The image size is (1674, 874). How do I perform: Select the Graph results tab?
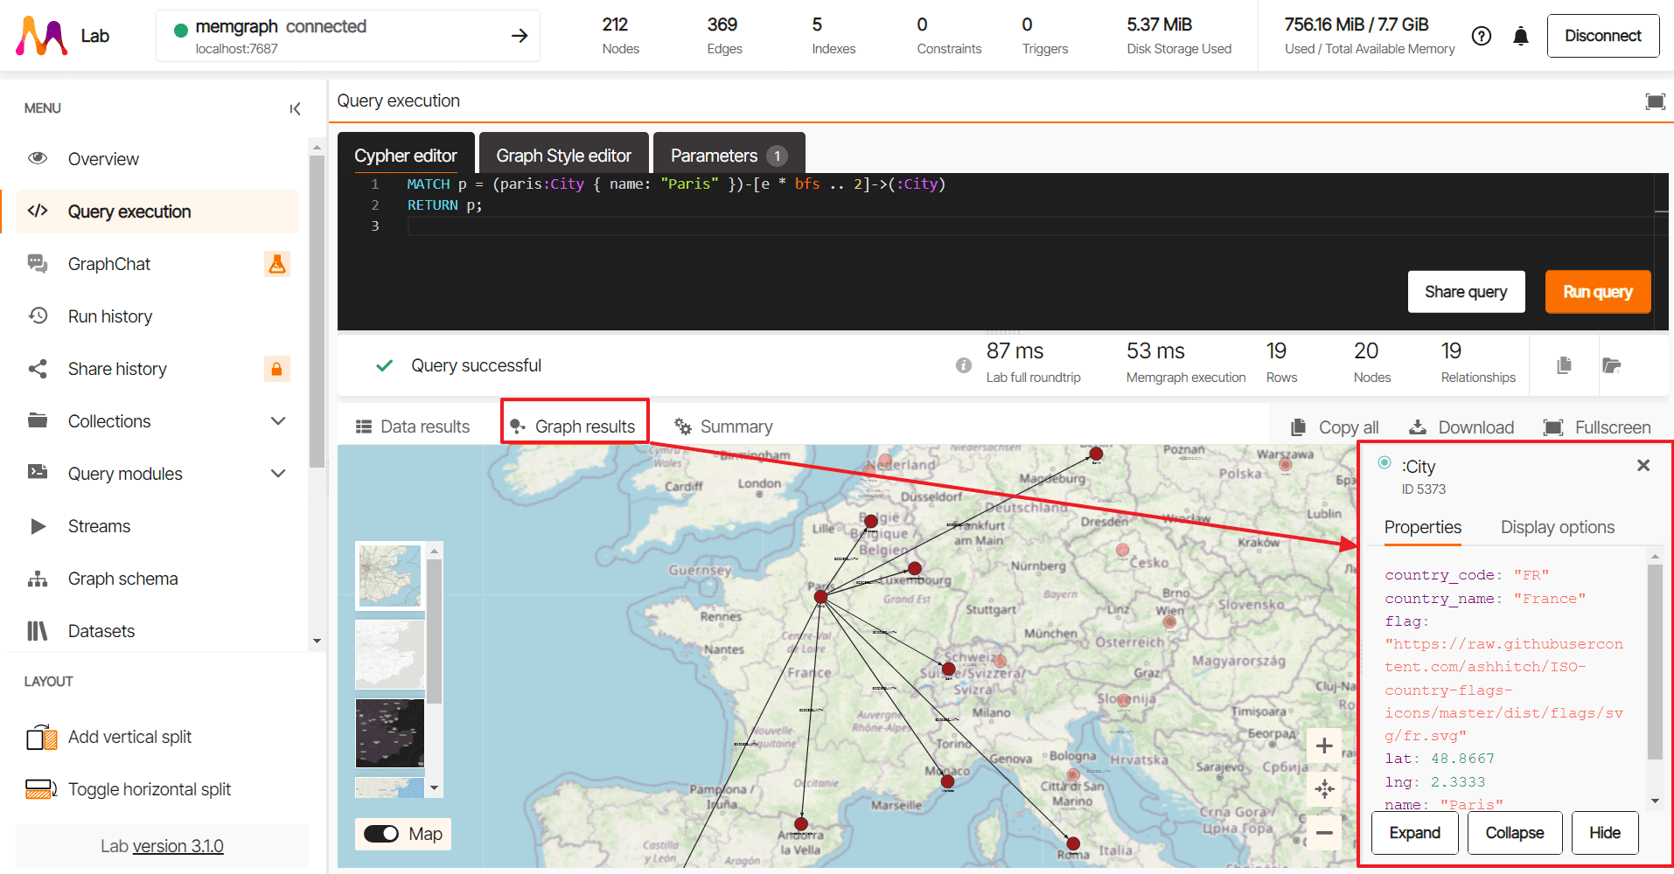point(575,427)
